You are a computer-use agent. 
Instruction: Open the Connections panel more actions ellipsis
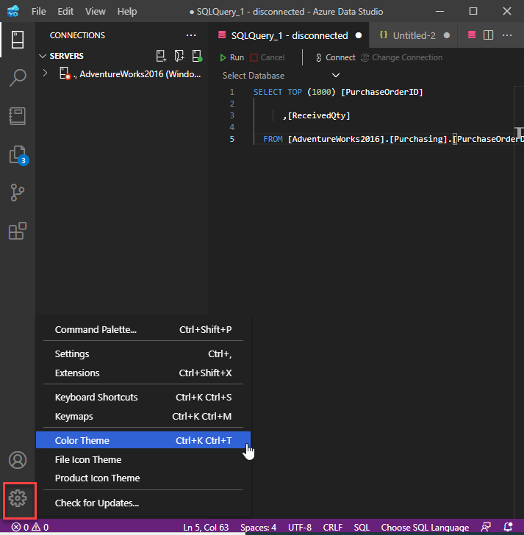click(x=191, y=35)
